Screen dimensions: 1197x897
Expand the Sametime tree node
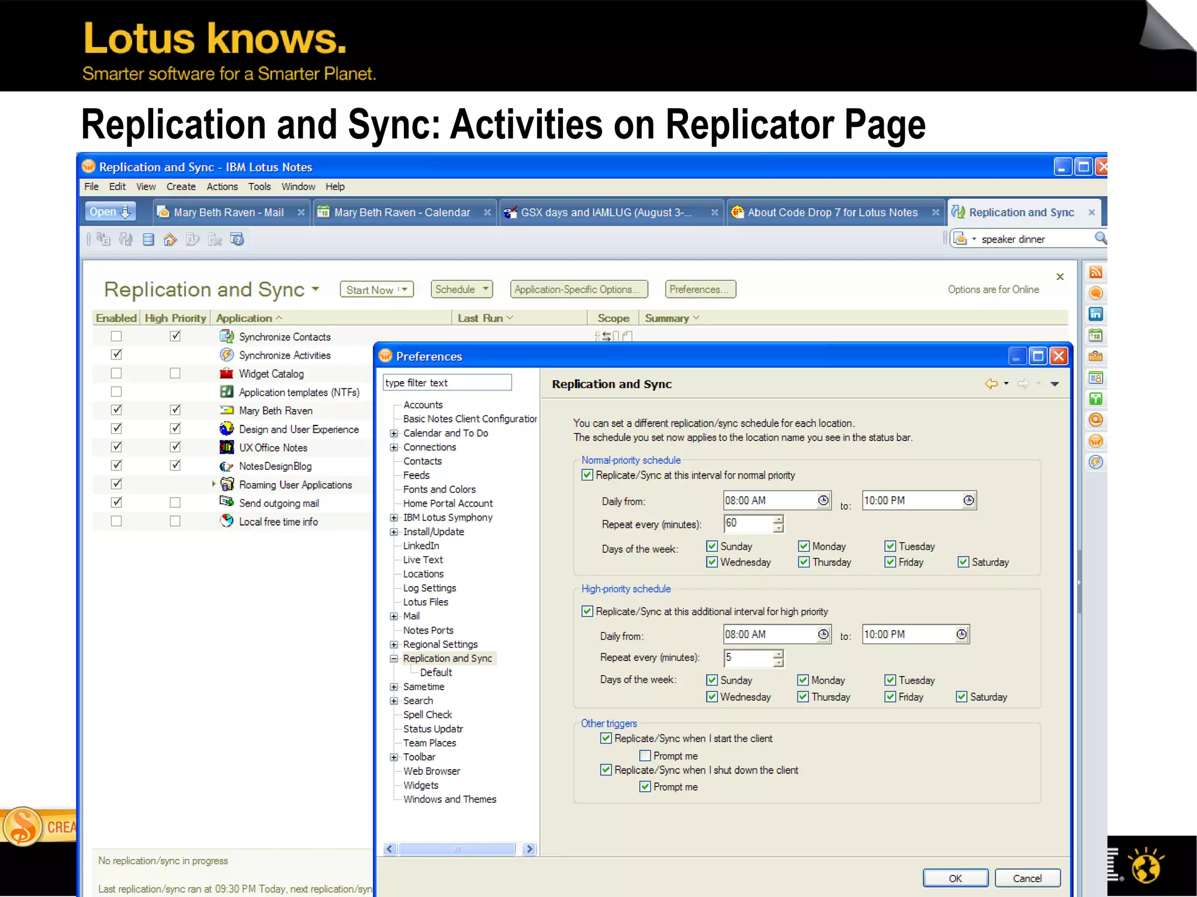pyautogui.click(x=394, y=687)
